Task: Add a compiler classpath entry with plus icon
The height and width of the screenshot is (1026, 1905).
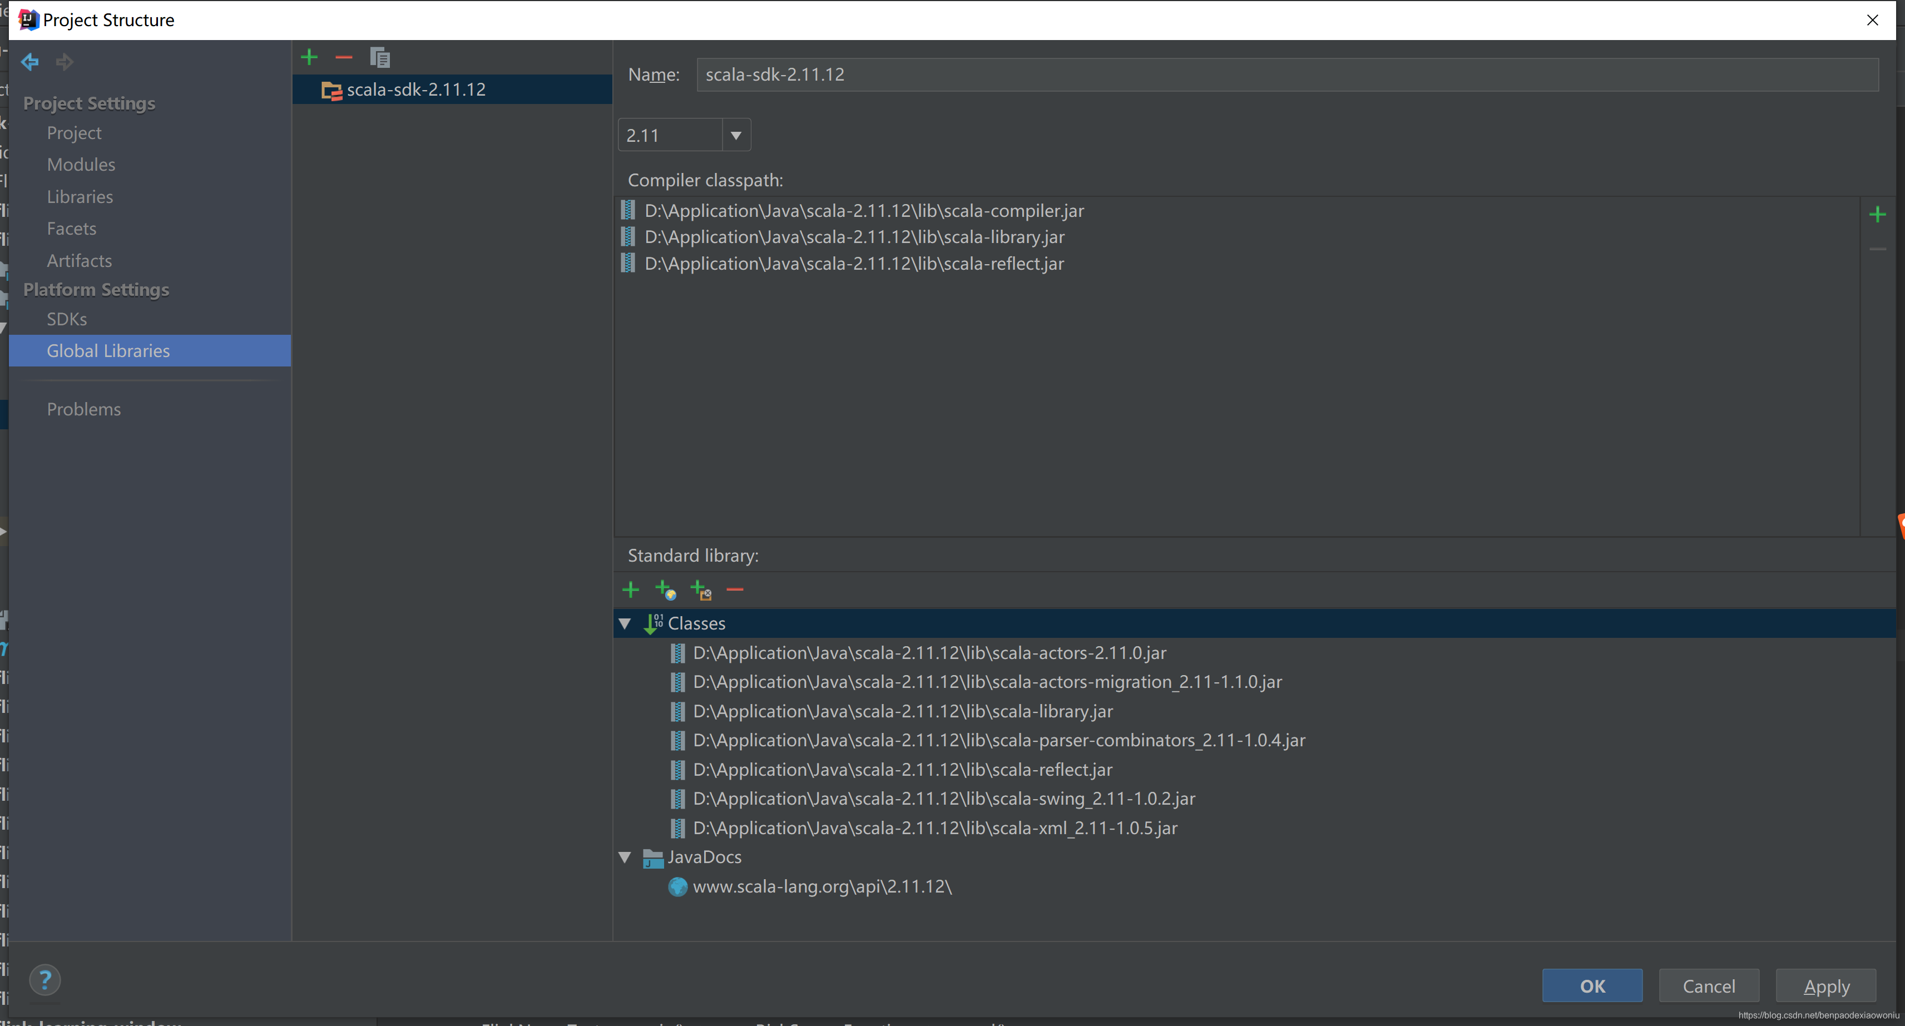Action: pos(1877,214)
